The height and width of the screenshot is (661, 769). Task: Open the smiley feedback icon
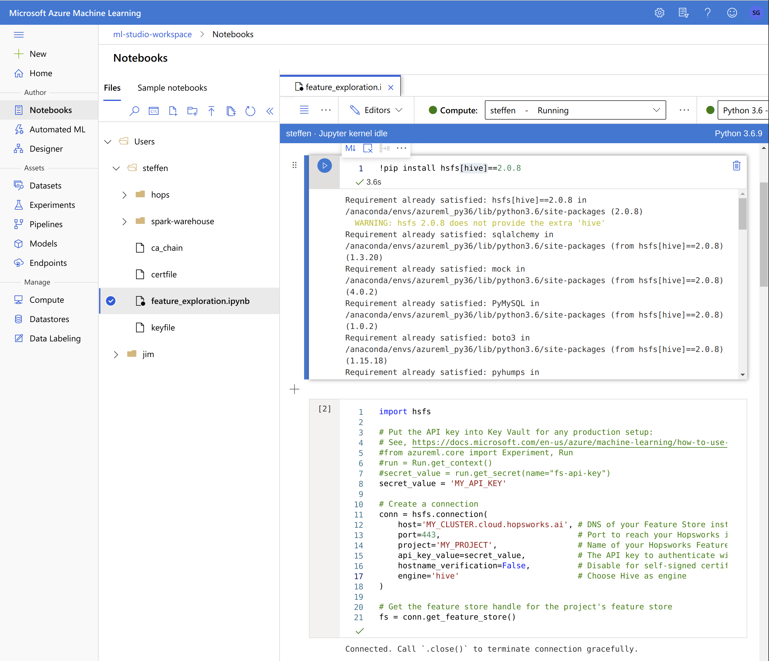[x=732, y=12]
